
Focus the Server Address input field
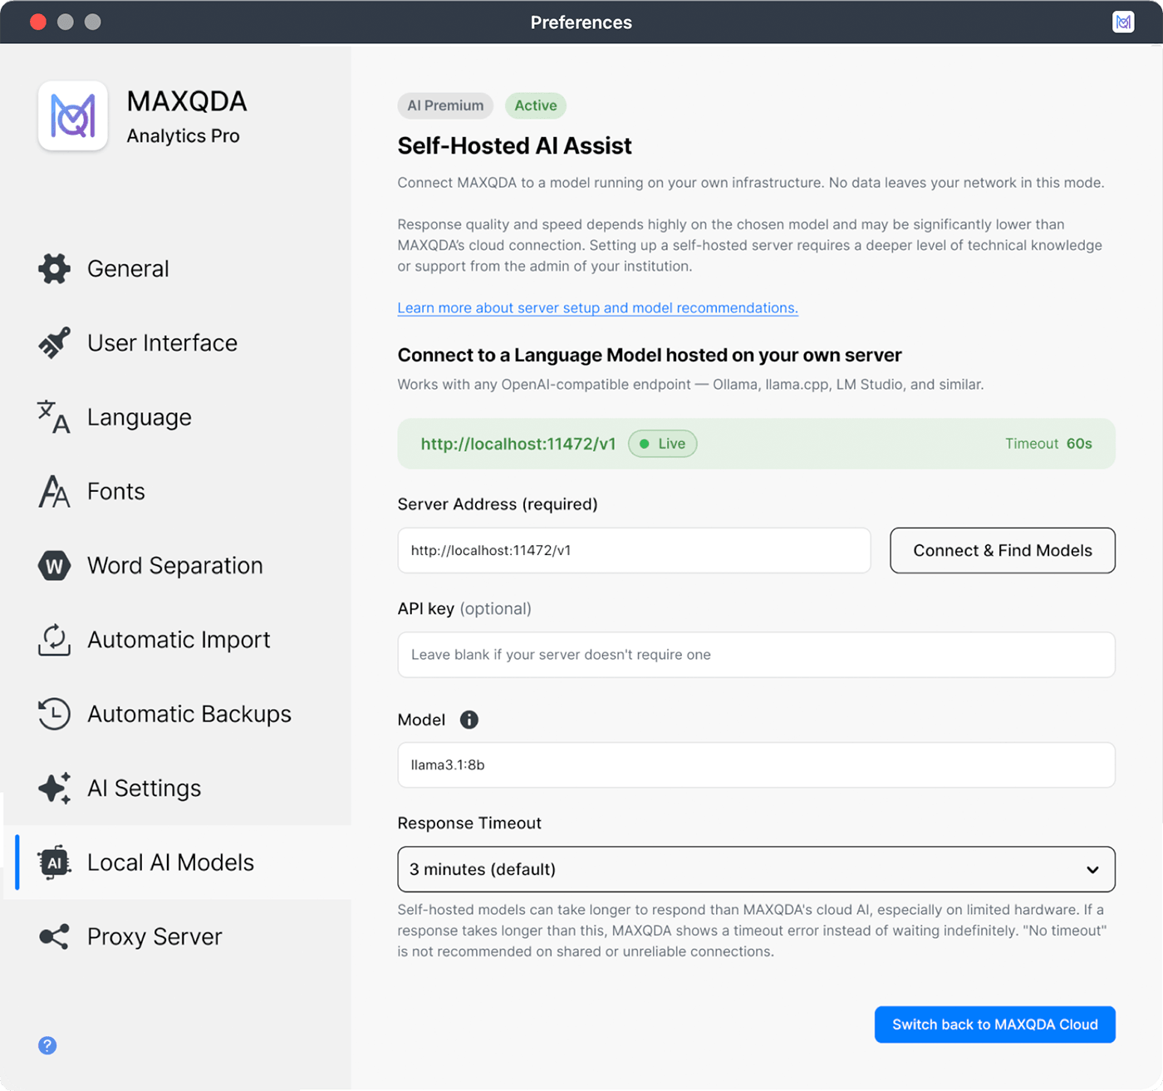click(x=634, y=550)
